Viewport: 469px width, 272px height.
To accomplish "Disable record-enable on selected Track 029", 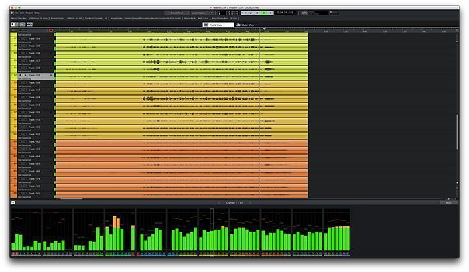I will 21,75.
